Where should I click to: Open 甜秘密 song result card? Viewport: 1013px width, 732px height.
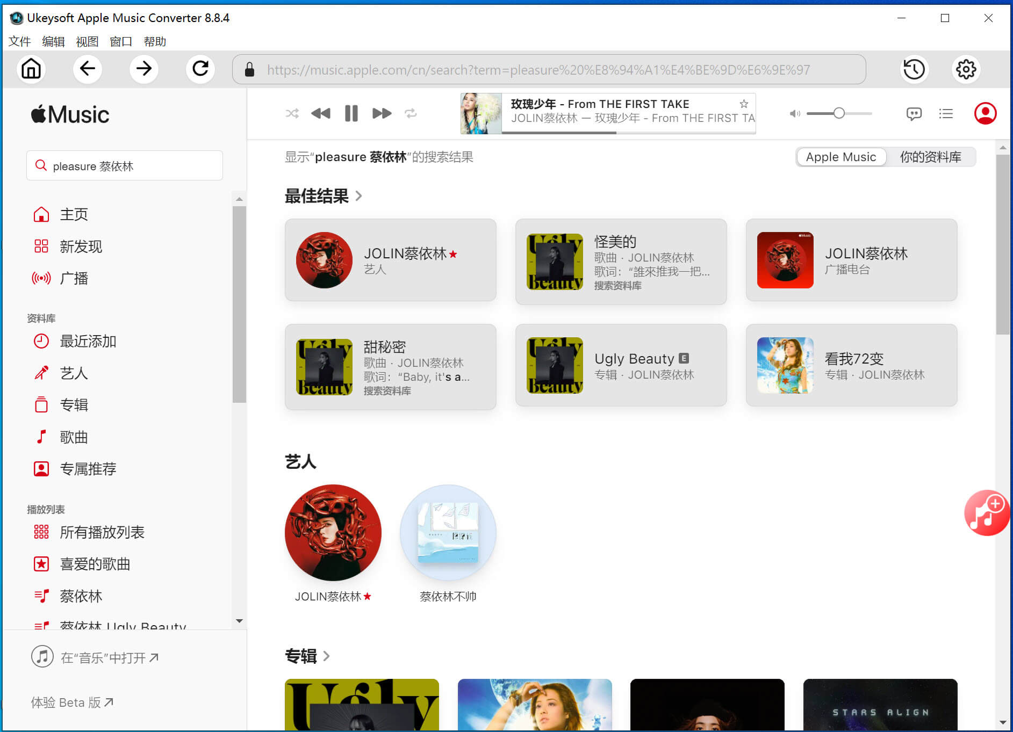[391, 367]
